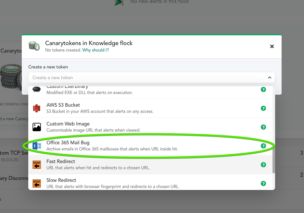Select Custom Web Image token option

pos(150,127)
